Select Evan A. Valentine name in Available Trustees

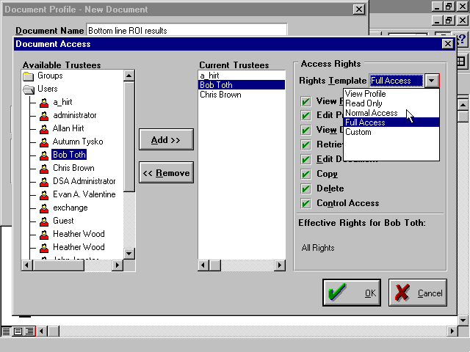[84, 194]
